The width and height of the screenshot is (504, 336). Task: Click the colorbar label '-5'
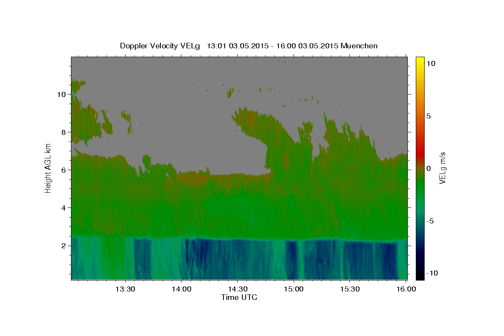click(x=430, y=221)
